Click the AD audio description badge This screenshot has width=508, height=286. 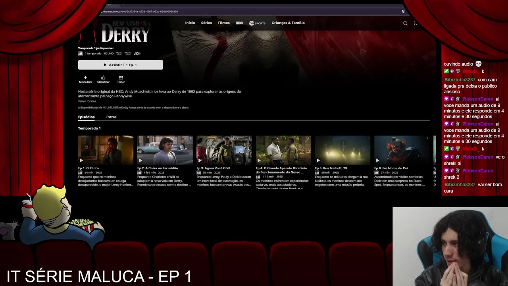(x=137, y=53)
